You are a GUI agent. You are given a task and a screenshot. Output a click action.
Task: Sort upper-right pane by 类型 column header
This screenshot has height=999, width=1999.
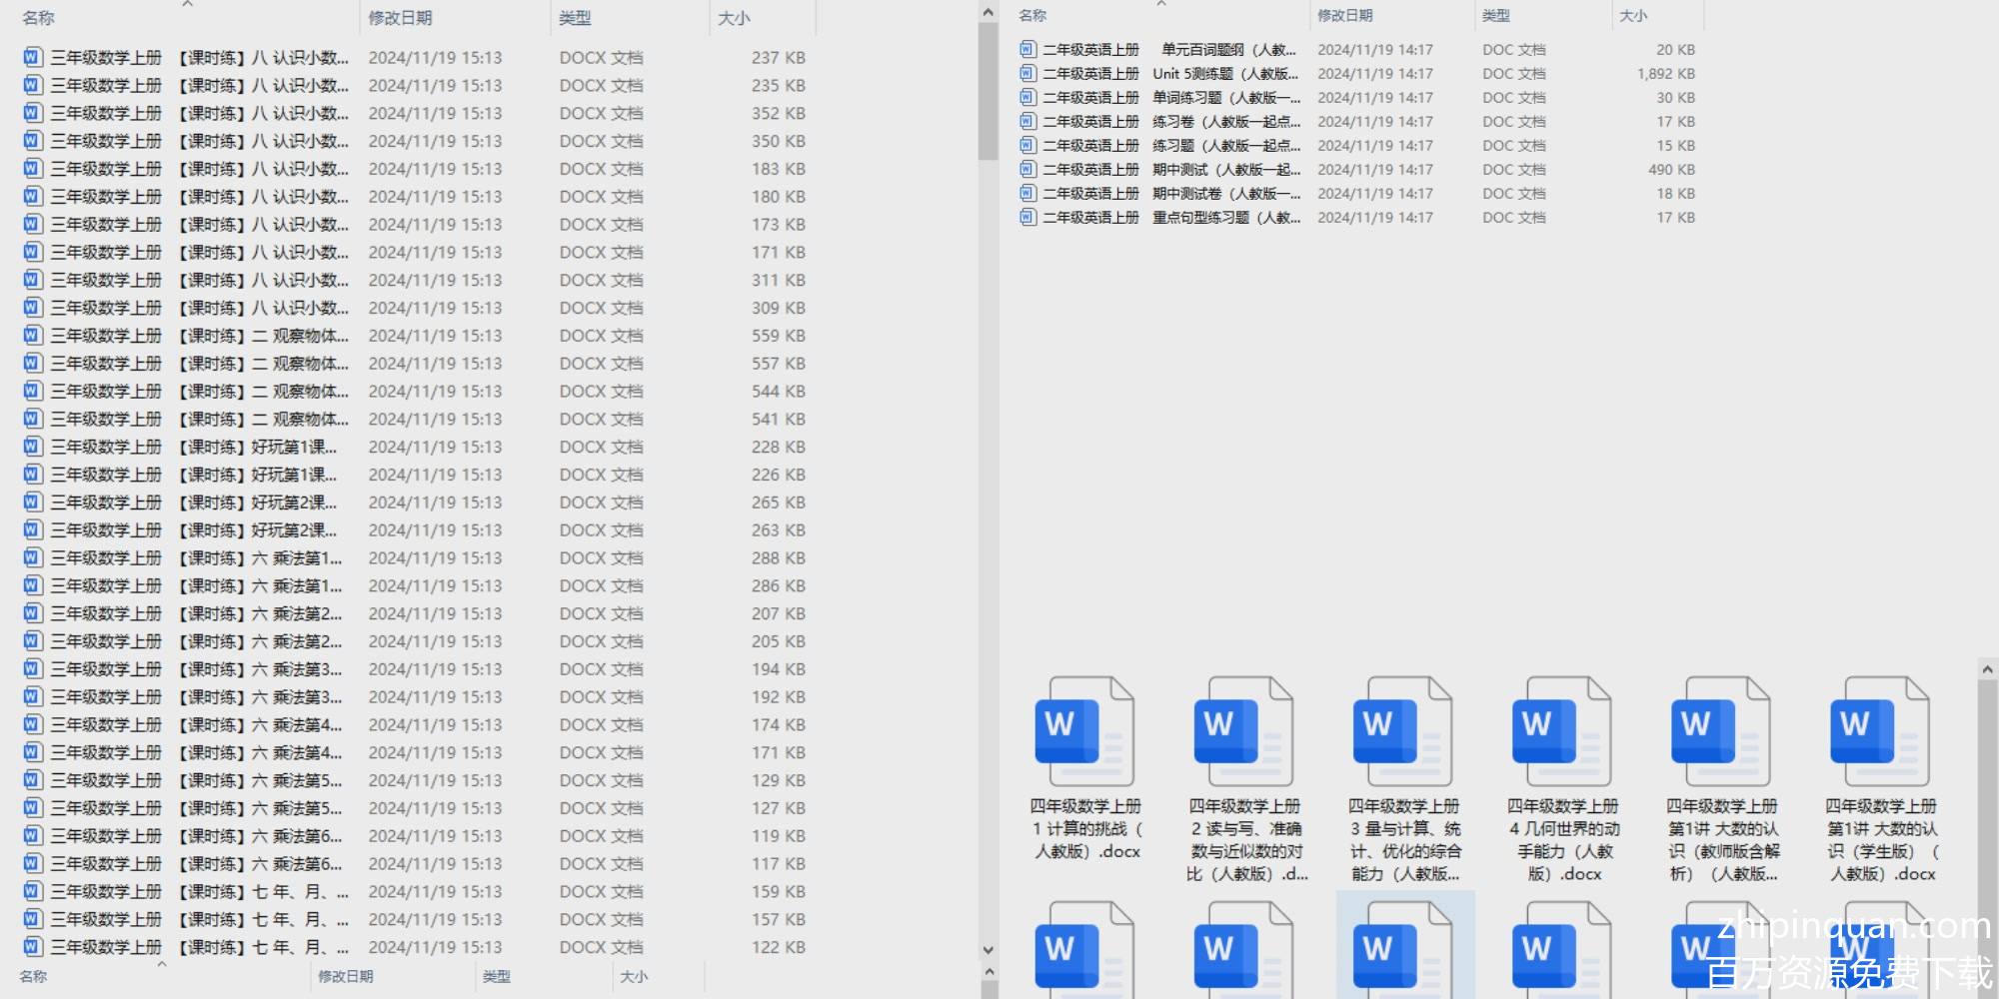pos(1496,16)
